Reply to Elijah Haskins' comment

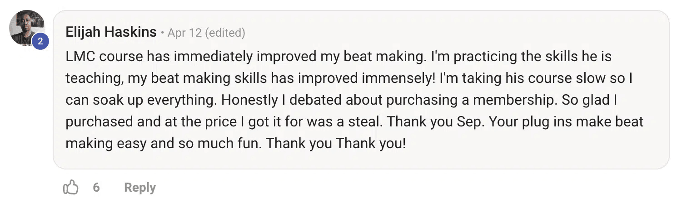(x=140, y=188)
